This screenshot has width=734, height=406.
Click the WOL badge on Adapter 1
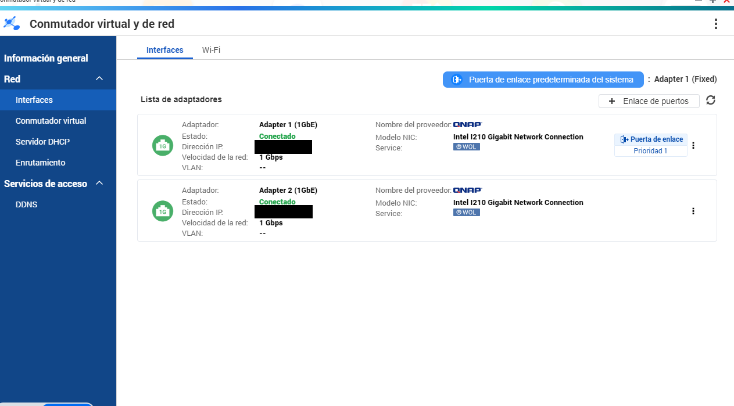coord(466,147)
